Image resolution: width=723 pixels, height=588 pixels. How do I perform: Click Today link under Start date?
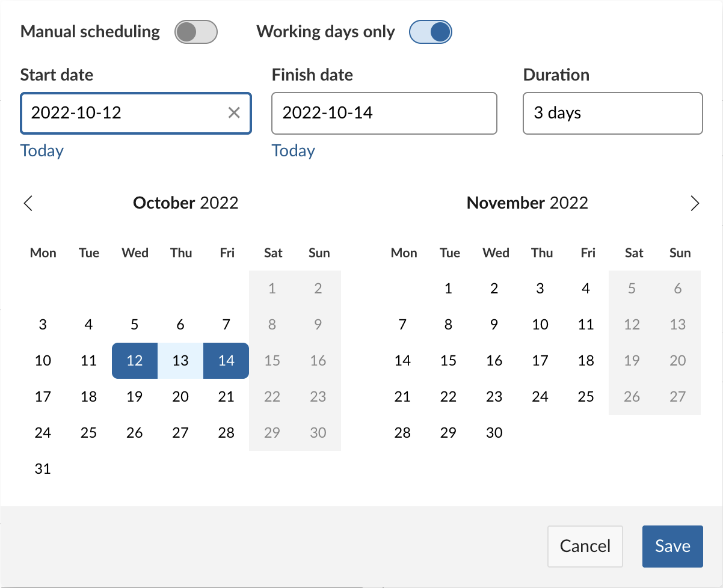[42, 150]
